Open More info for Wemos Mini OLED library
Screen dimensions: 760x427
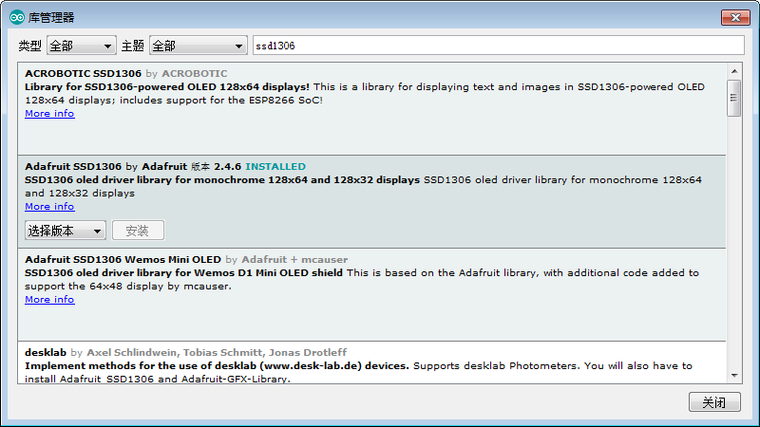(x=49, y=299)
